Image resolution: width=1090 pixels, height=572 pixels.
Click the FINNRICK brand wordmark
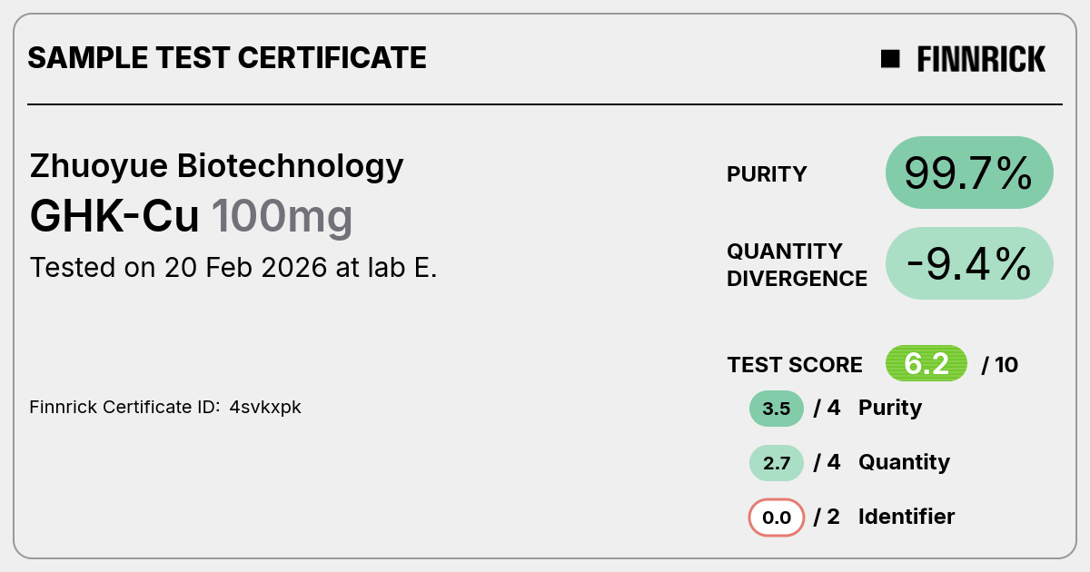tap(981, 59)
